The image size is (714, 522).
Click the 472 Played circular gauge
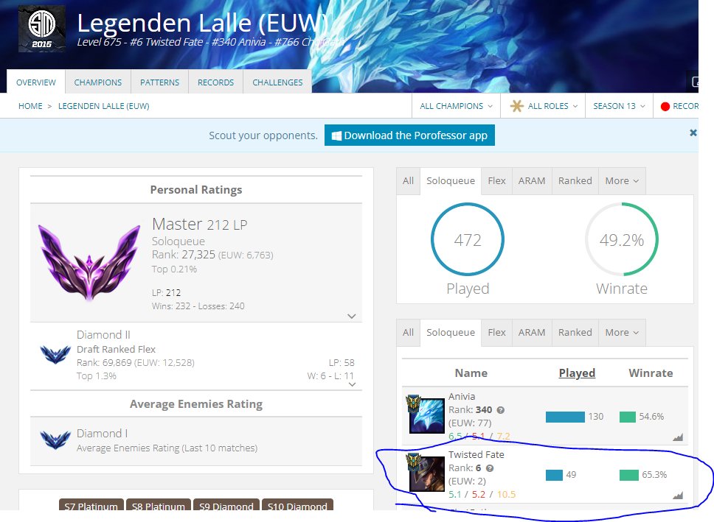click(468, 239)
